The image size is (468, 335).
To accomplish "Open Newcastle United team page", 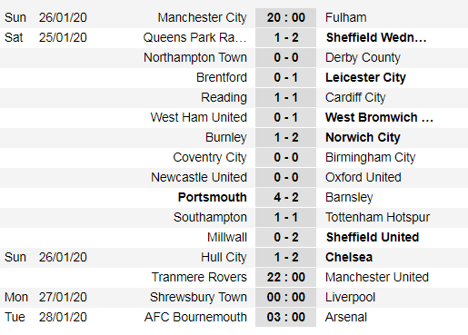I will [x=199, y=177].
